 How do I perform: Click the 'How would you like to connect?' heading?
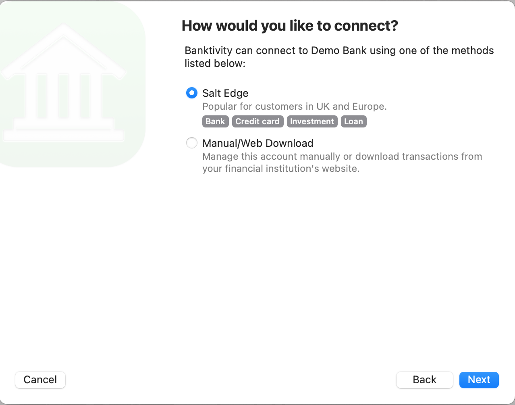pyautogui.click(x=289, y=25)
